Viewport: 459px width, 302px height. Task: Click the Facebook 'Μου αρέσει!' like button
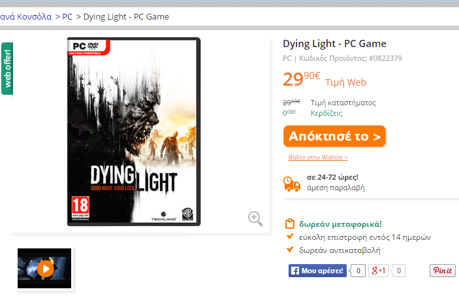click(317, 271)
